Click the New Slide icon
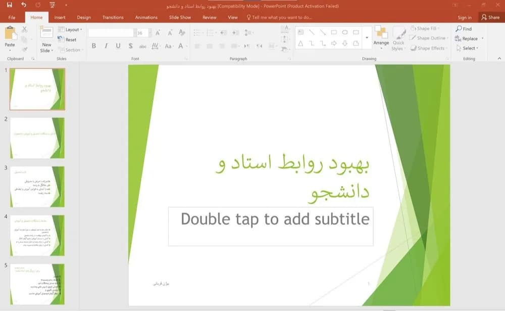 click(46, 33)
